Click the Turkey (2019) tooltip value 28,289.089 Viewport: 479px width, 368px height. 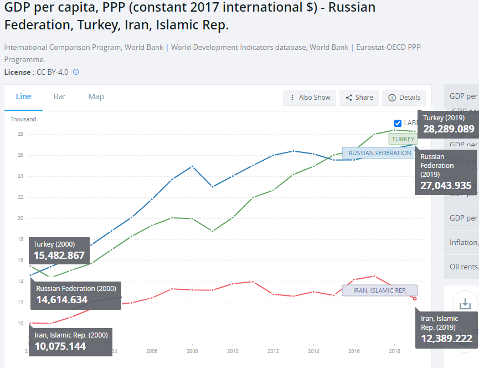pos(449,129)
